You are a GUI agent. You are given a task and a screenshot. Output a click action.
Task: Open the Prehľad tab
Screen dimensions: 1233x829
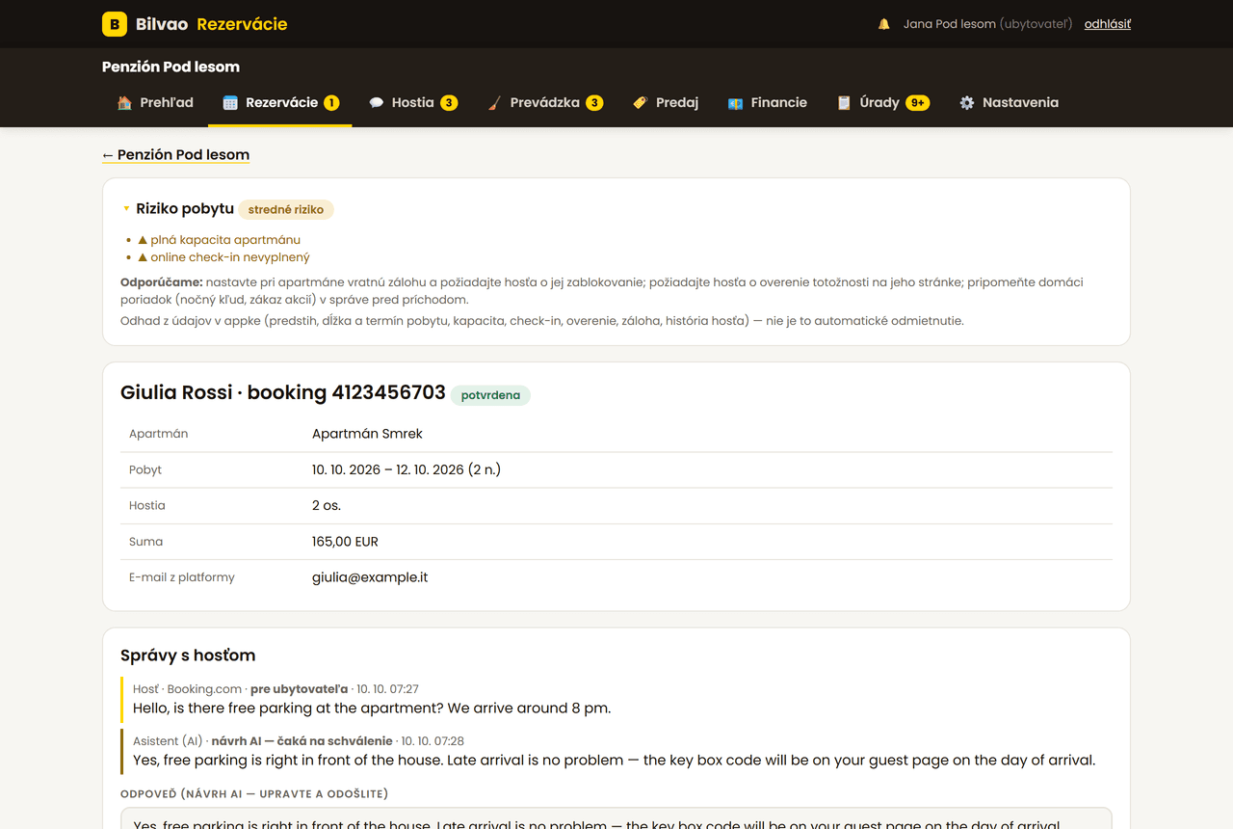(x=155, y=102)
